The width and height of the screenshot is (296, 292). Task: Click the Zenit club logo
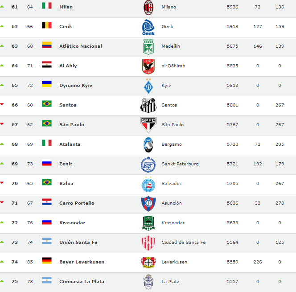tap(148, 164)
